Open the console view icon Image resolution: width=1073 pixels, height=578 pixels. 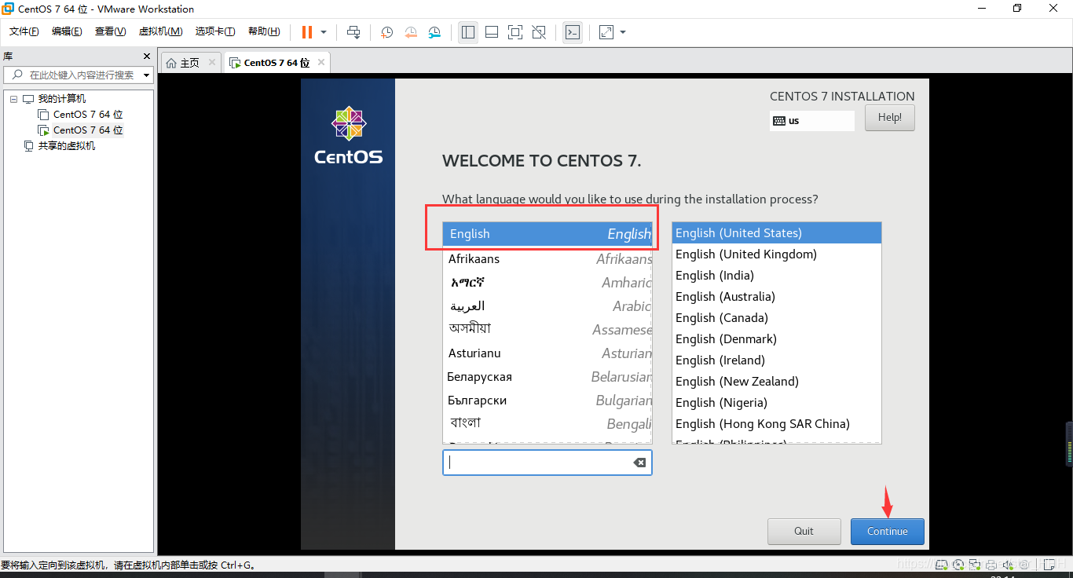tap(573, 32)
